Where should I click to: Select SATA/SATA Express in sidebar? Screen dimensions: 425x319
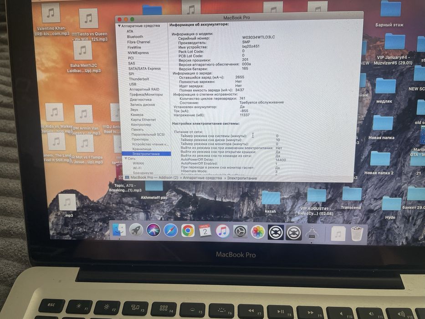(x=144, y=69)
